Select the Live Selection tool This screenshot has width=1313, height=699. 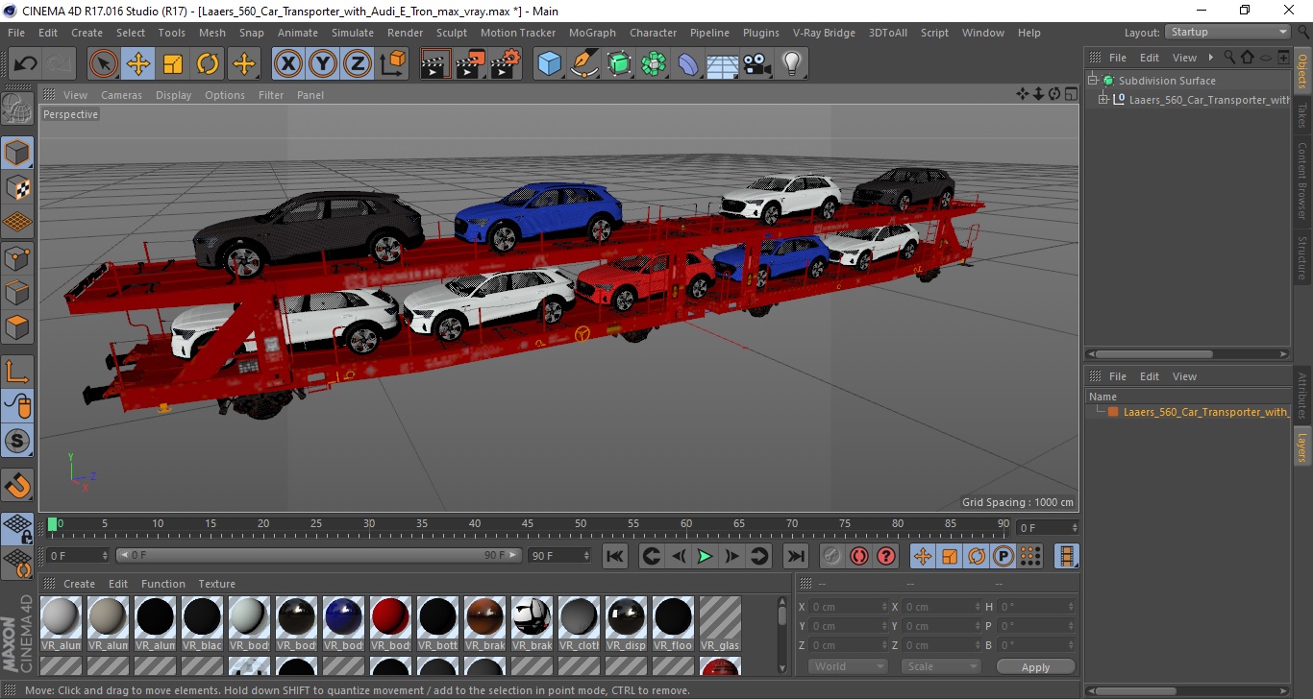104,64
